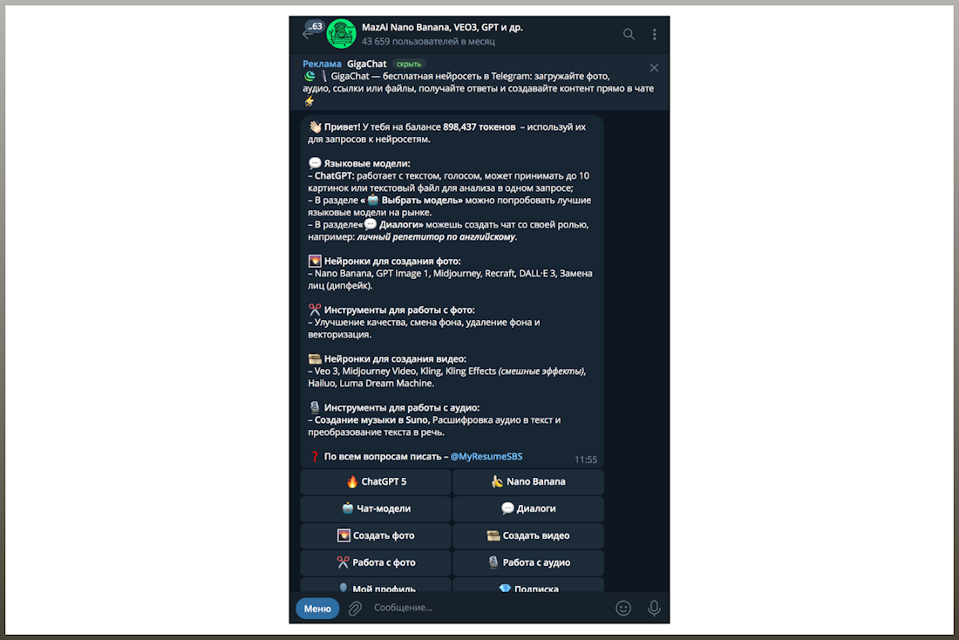Open the Работа с аудио tools
The image size is (959, 640).
[x=528, y=562]
